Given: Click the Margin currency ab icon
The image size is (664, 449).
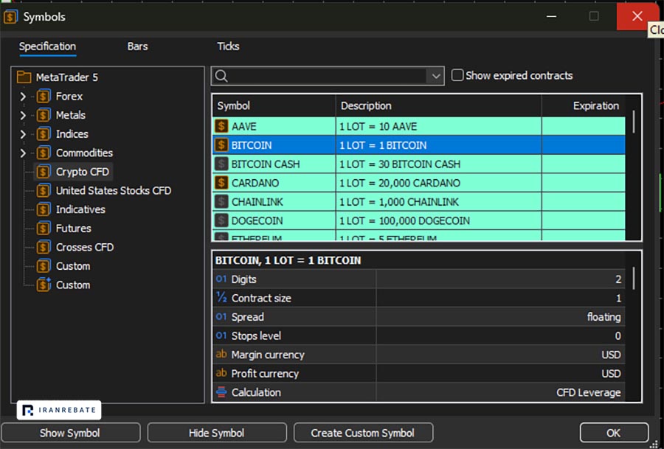Looking at the screenshot, I should [221, 354].
